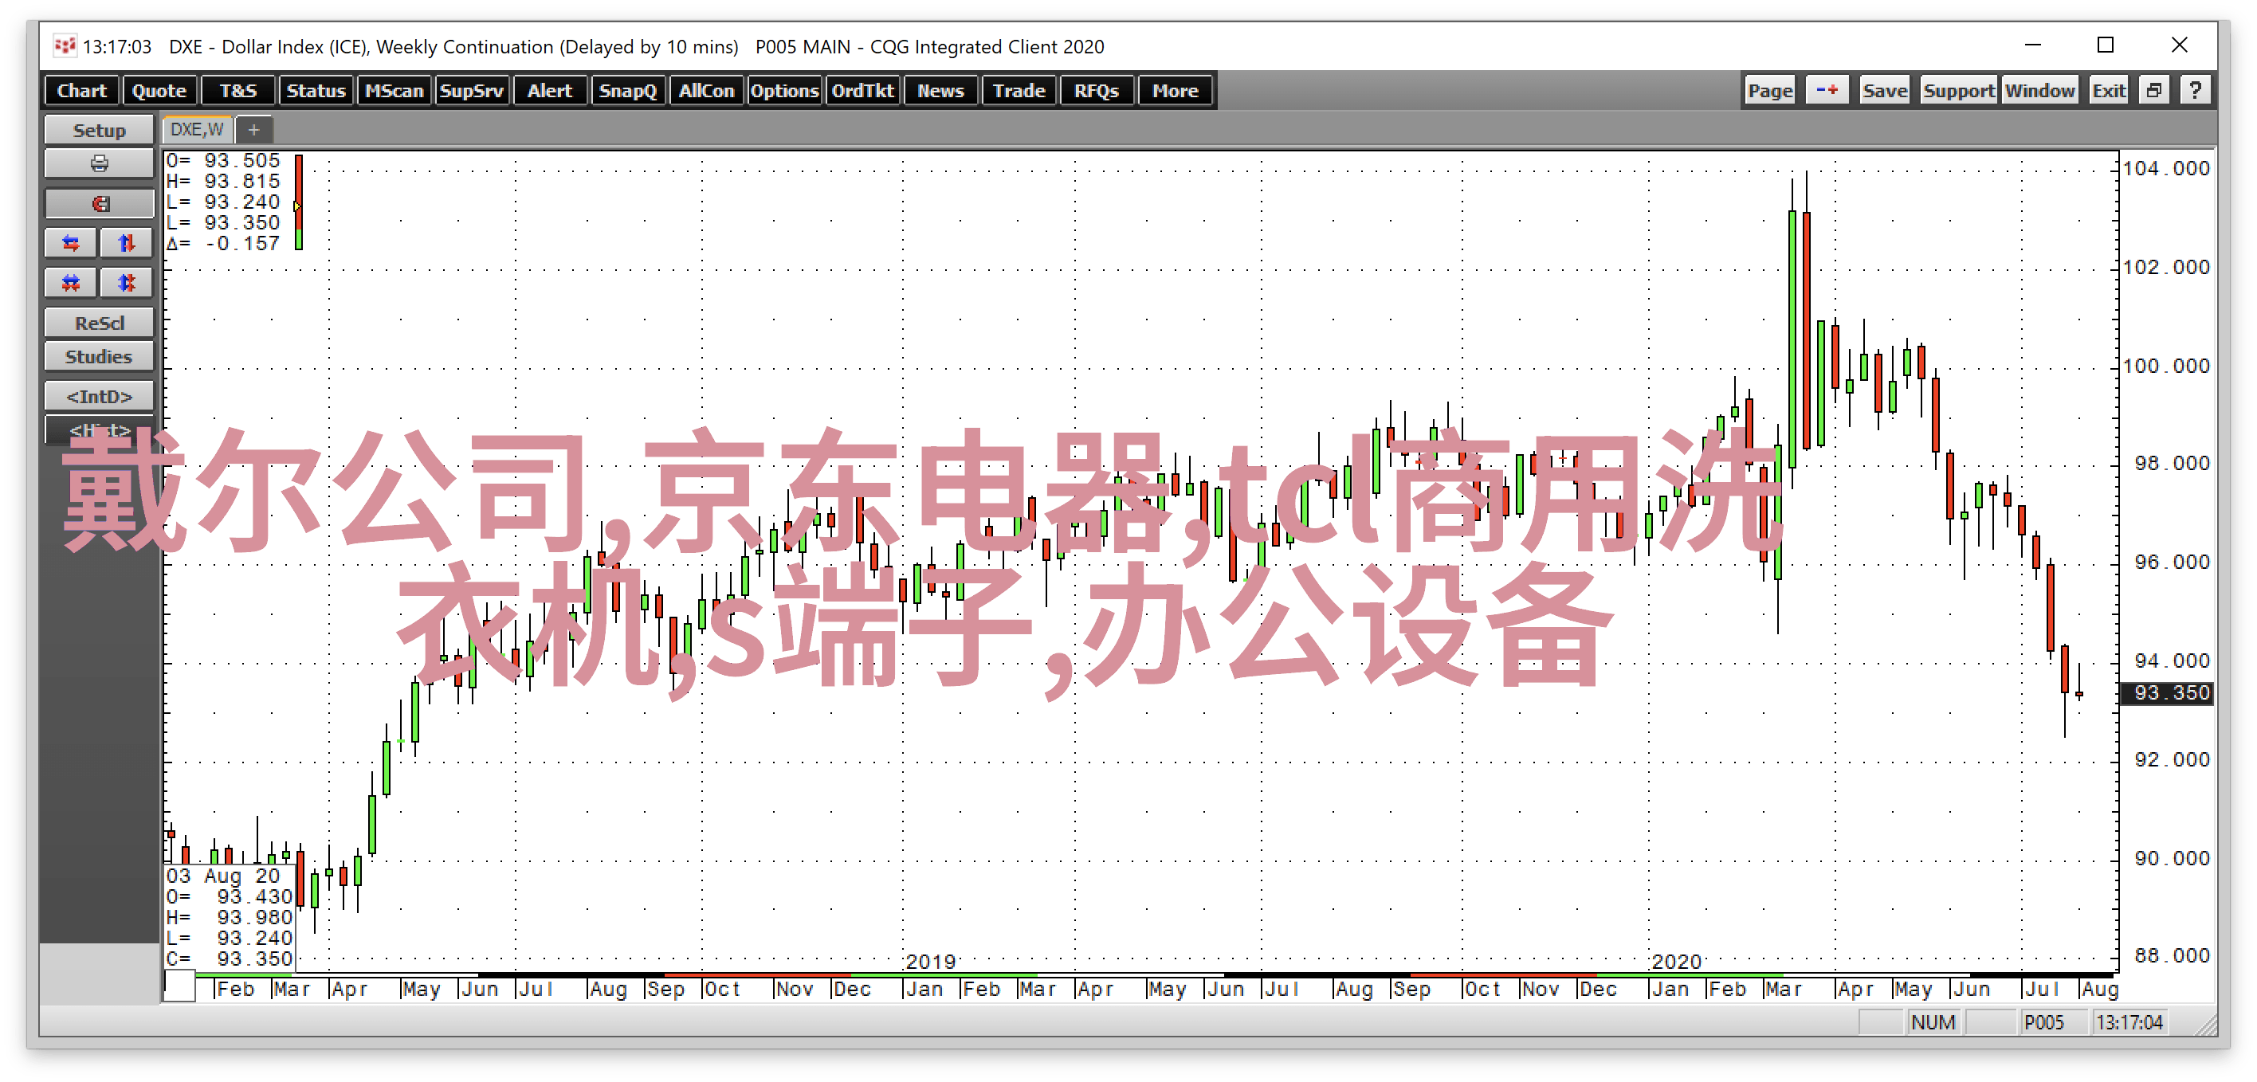Open Options from the toolbar
This screenshot has height=1082, width=2257.
tap(783, 90)
